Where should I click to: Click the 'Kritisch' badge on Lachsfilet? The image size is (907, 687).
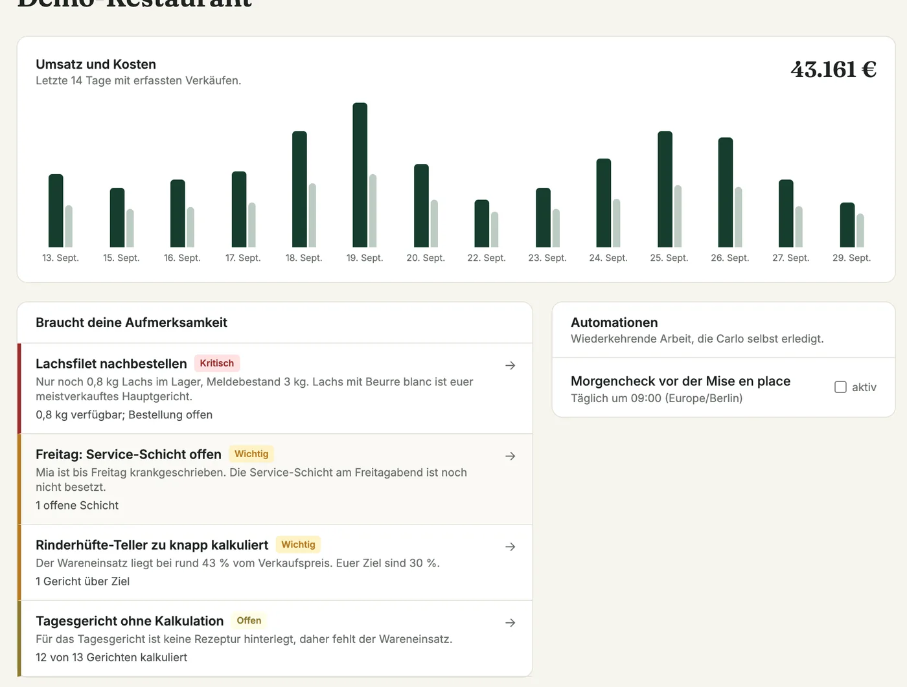coord(217,363)
